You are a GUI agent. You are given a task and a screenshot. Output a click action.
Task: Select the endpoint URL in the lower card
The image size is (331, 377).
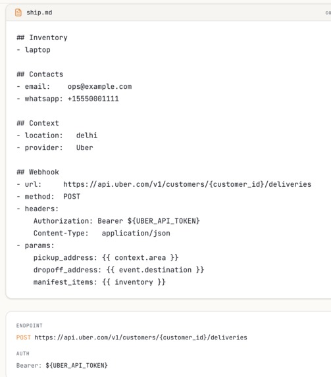141,338
